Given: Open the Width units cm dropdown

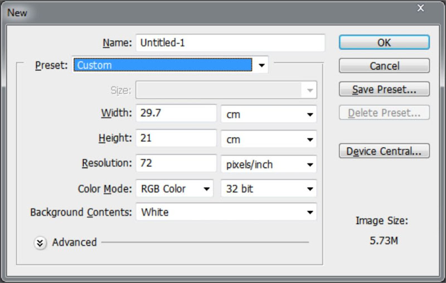Looking at the screenshot, I should point(269,114).
